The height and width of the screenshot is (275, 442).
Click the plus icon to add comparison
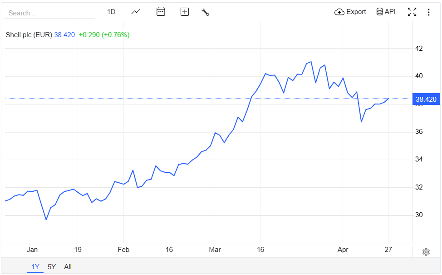coord(185,12)
